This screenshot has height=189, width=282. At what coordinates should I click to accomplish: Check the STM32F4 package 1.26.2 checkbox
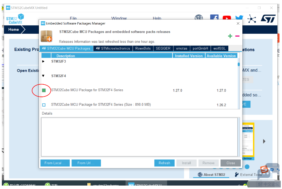(x=44, y=105)
